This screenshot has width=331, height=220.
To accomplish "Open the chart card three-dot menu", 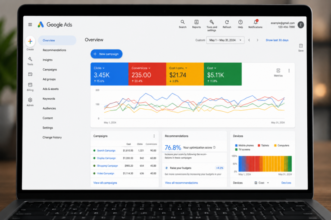I will pyautogui.click(x=289, y=71).
